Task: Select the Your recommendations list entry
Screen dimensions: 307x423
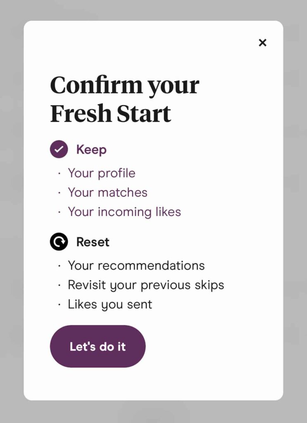Action: [x=136, y=266]
